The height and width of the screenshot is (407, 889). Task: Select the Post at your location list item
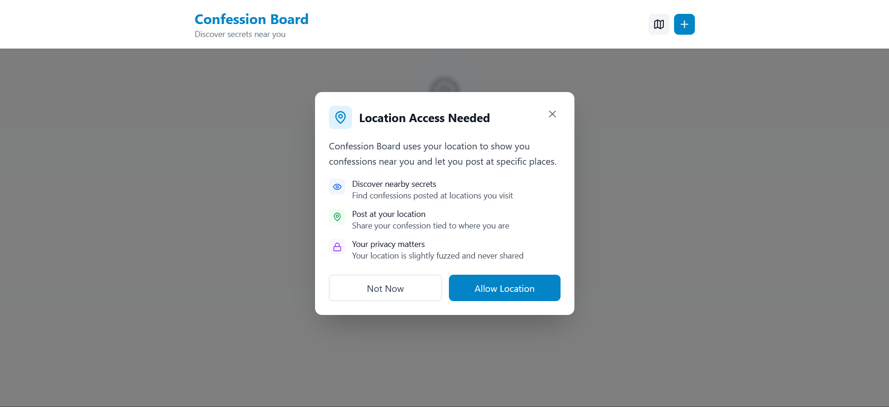click(x=430, y=219)
